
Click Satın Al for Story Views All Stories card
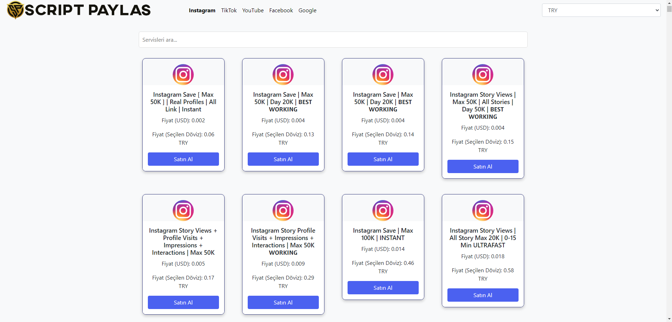[483, 166]
